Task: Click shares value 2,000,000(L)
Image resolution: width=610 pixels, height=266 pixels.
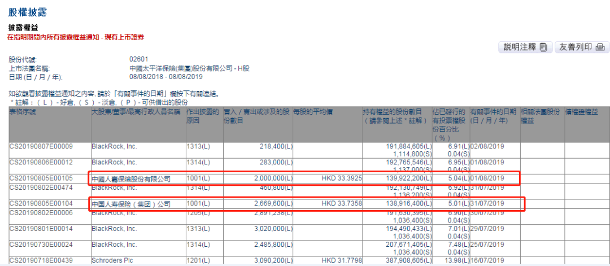Action: point(273,178)
